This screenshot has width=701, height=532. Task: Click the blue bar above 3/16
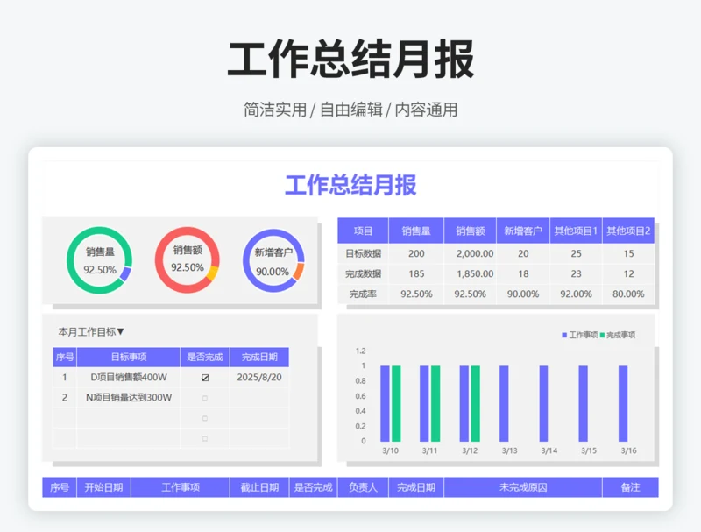pos(623,403)
